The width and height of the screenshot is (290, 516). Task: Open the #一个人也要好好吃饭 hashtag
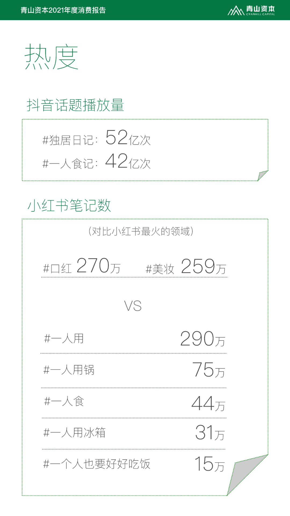click(x=97, y=464)
